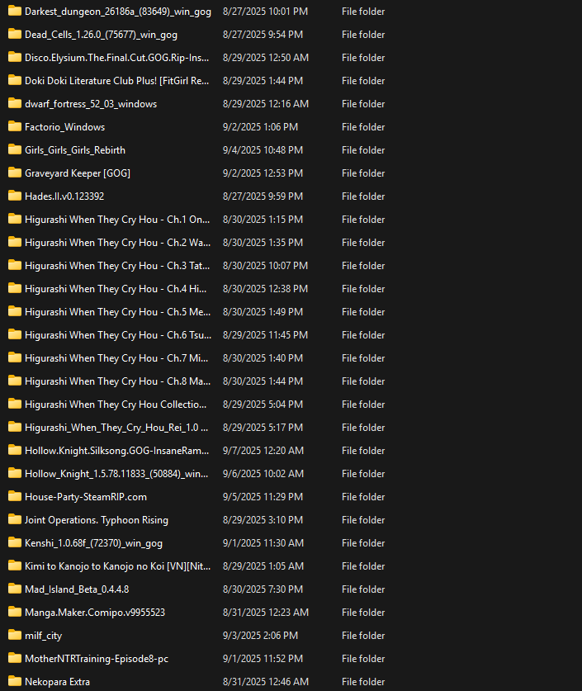Select Kimi to Kanojo to Kanojo no Koi name
The image size is (582, 691).
click(x=117, y=566)
